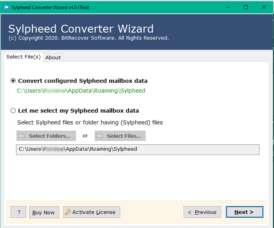The image size is (274, 228).
Task: Go back with the Previous button
Action: pos(202,212)
